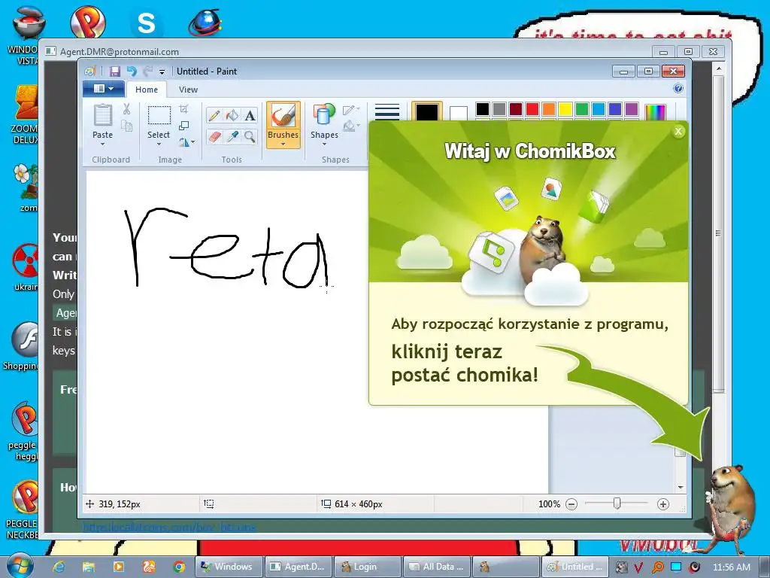
Task: Switch to the Home ribbon tab
Action: click(147, 90)
